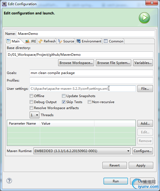This screenshot has width=160, height=191.
Task: Open the Threads count dropdown
Action: tap(34, 115)
